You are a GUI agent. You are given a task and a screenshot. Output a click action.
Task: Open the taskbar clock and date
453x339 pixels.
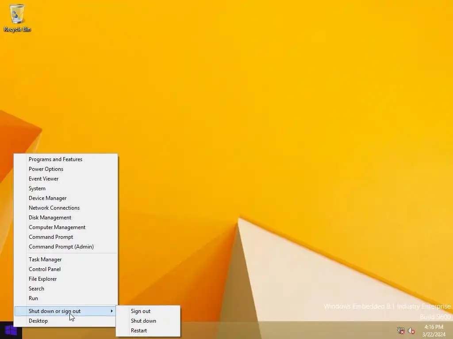(x=434, y=331)
